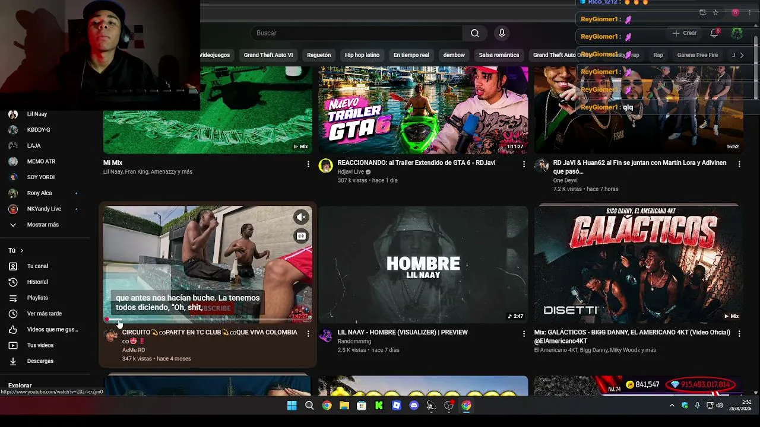Image resolution: width=760 pixels, height=427 pixels.
Task: Focus the Buscar search field
Action: click(356, 33)
